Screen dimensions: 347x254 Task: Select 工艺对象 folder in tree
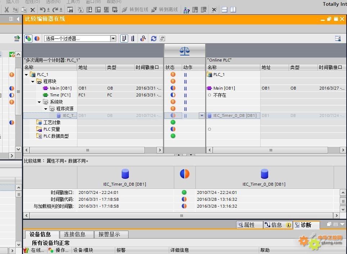[x=52, y=123]
